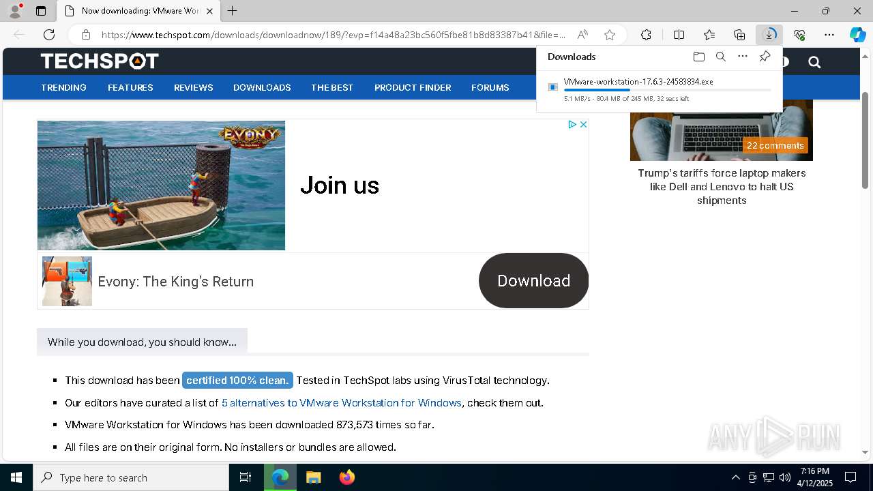The width and height of the screenshot is (873, 491).
Task: Open '5 alternatives to VMware Workstation' link
Action: tap(342, 403)
